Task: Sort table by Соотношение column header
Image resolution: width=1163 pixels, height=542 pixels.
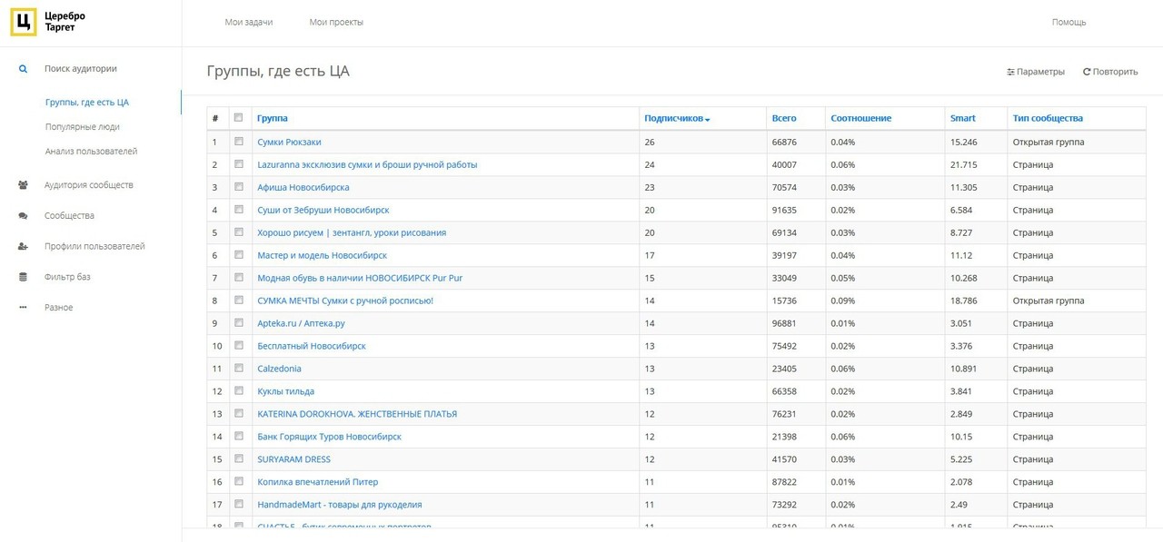Action: pos(860,119)
